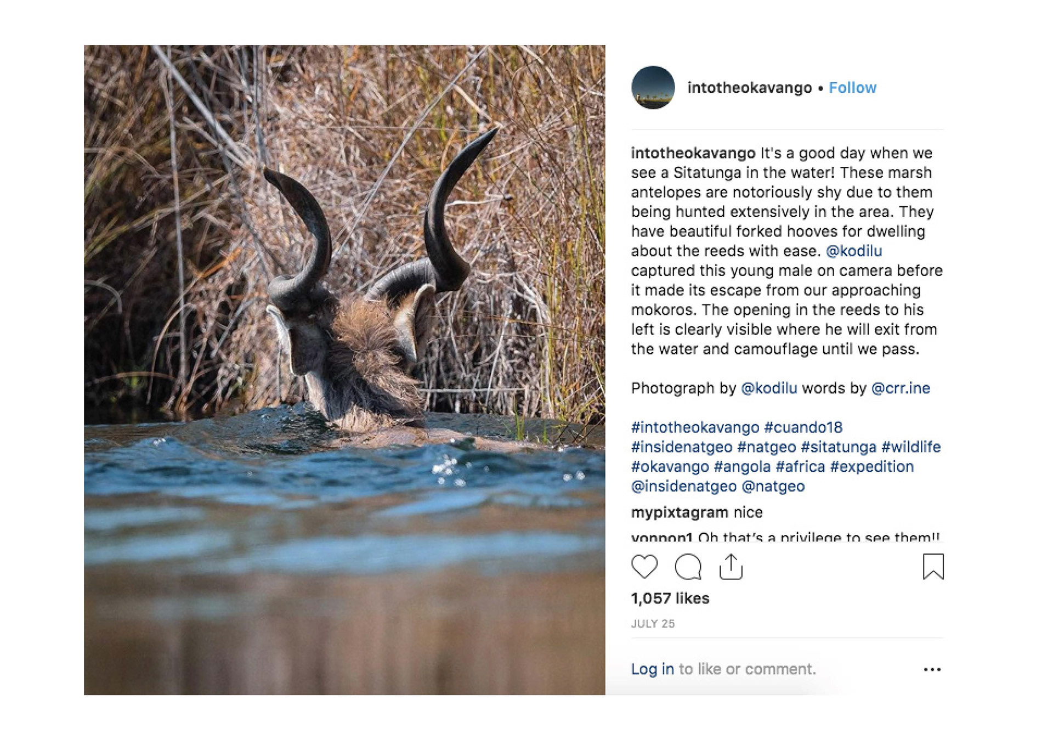
Task: Follow the intotheokavango account
Action: (852, 88)
